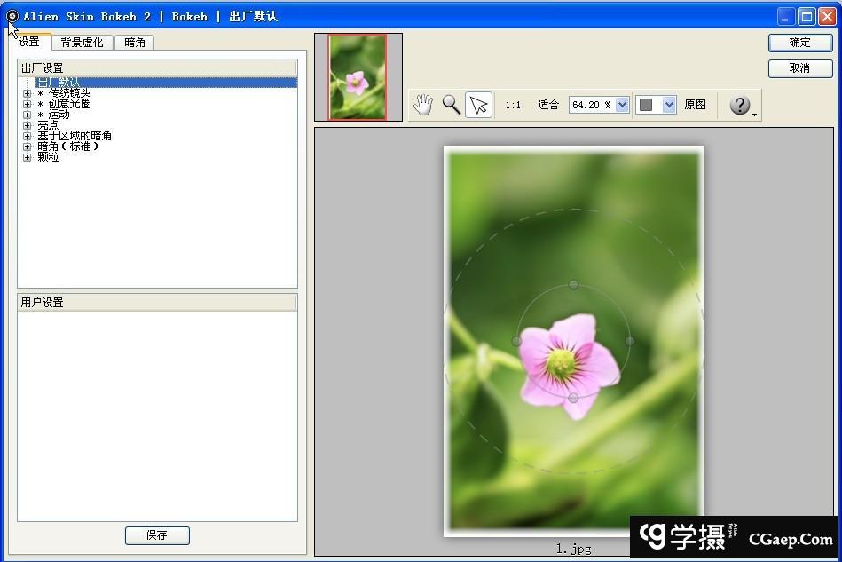Select the Zoom magnifier tool
This screenshot has height=562, width=842.
point(451,105)
